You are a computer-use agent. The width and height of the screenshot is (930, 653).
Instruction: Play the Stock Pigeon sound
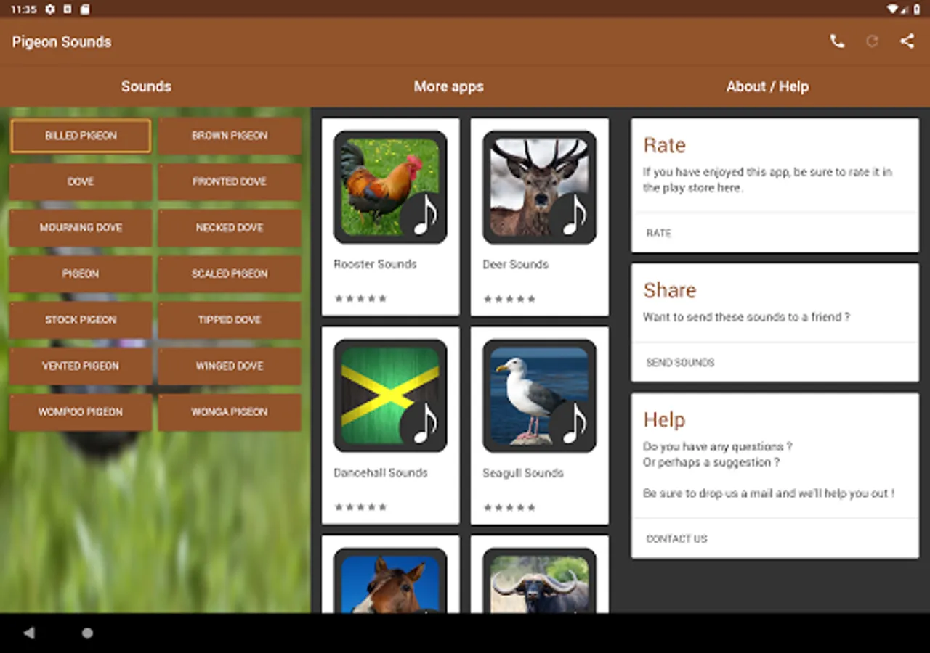[81, 320]
